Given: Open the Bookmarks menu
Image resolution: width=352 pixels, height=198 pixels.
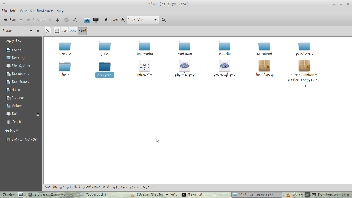Looking at the screenshot, I should tap(45, 11).
